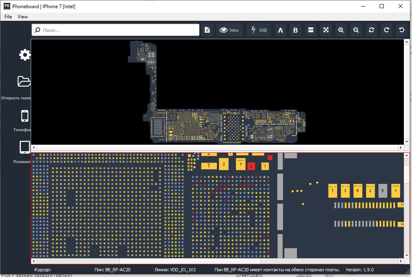This screenshot has width=412, height=277.
Task: Open the View menu
Action: (x=23, y=16)
